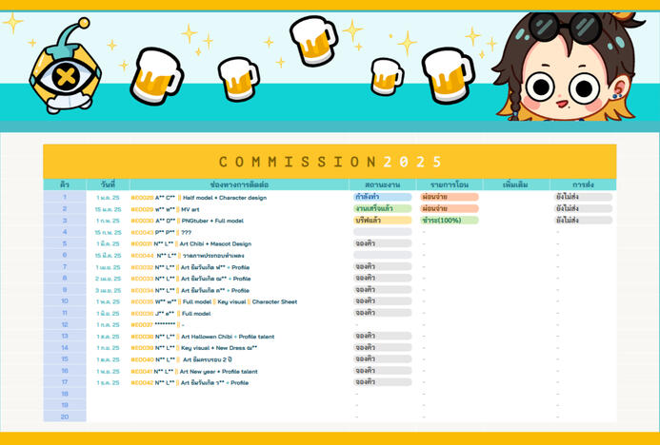
Task: Open the yellow status dropdown in row 3
Action: (382, 221)
